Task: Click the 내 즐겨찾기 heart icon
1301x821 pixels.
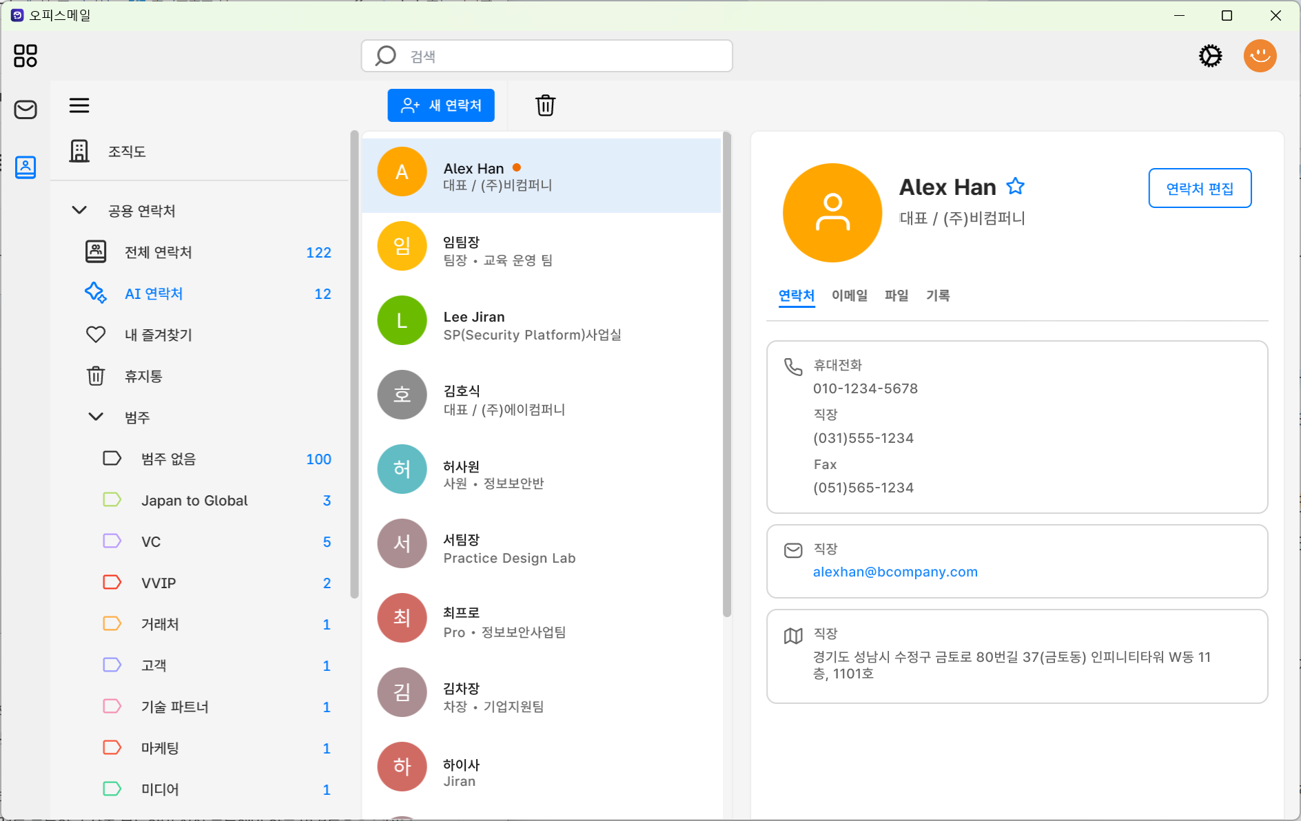Action: coord(96,335)
